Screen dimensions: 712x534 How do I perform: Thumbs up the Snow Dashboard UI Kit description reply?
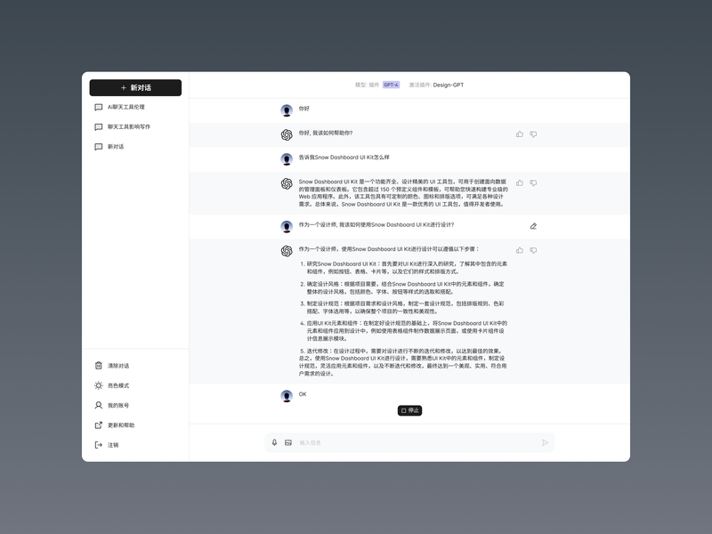pos(520,182)
